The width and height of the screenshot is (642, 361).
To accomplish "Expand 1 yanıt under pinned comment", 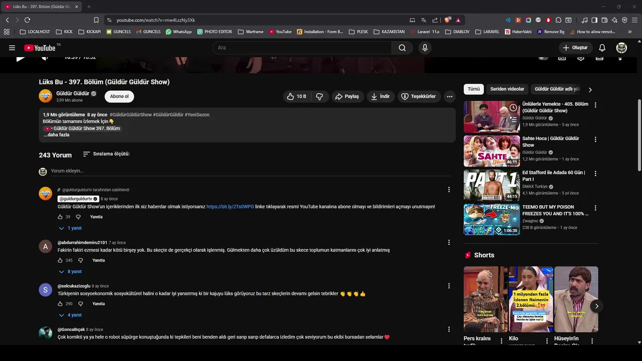I will point(70,228).
